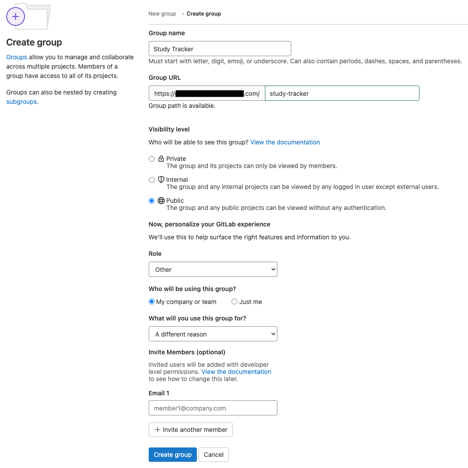Click the Group name text field
This screenshot has width=468, height=468.
click(220, 49)
